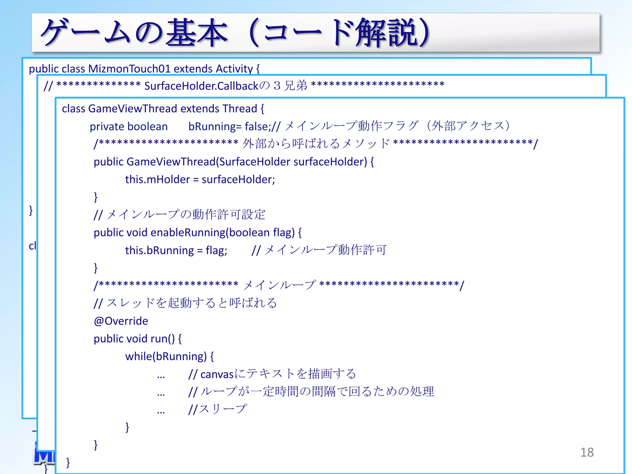Click the '//スリープ' comment
The width and height of the screenshot is (632, 474).
click(218, 409)
